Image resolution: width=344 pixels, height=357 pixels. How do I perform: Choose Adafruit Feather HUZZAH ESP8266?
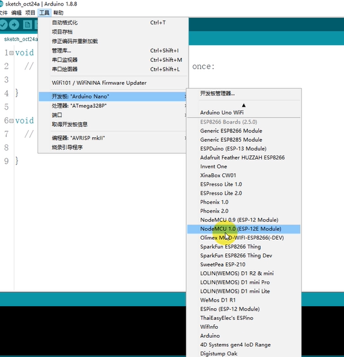pos(244,158)
